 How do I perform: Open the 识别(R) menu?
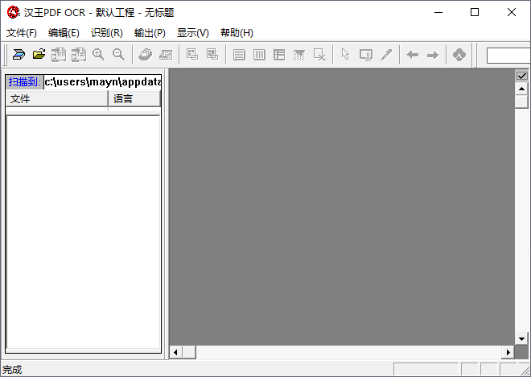point(106,33)
